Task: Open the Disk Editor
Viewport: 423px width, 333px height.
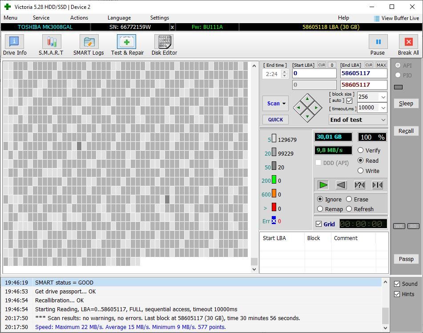Action: [x=164, y=45]
